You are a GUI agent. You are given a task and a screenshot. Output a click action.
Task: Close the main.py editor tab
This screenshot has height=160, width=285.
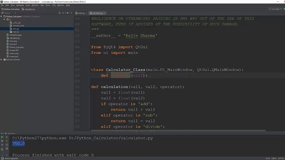pyautogui.click(x=86, y=13)
